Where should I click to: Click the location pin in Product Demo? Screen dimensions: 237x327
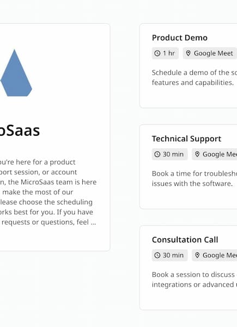click(x=188, y=53)
